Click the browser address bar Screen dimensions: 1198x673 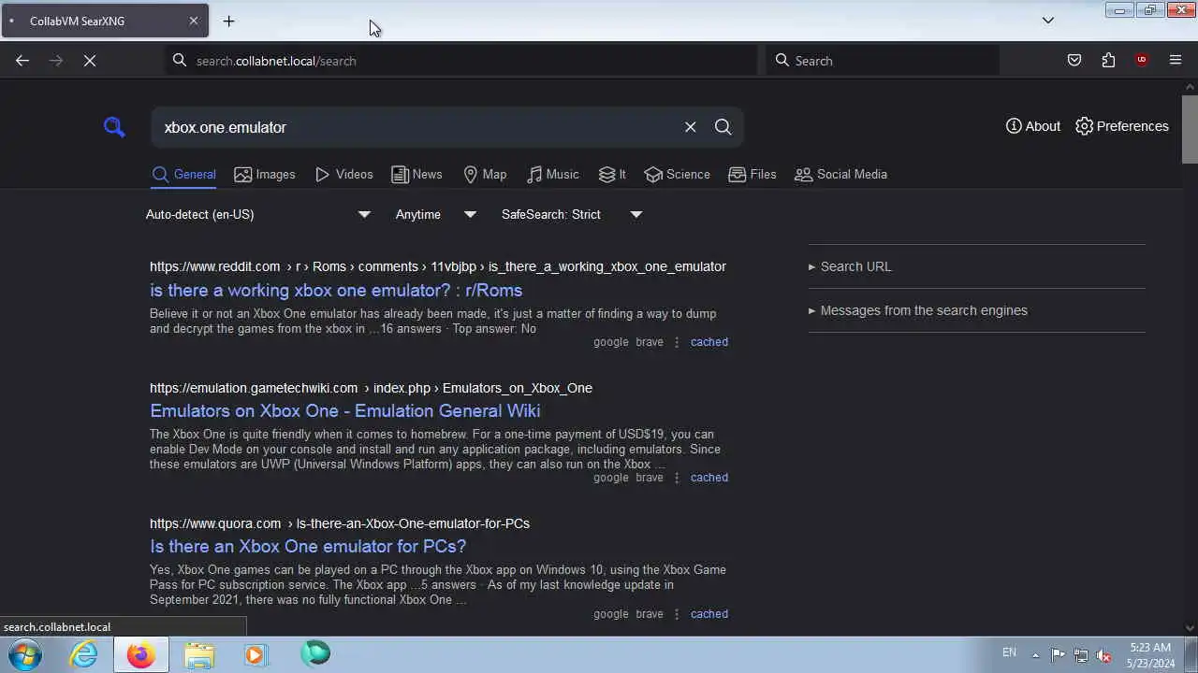click(463, 61)
